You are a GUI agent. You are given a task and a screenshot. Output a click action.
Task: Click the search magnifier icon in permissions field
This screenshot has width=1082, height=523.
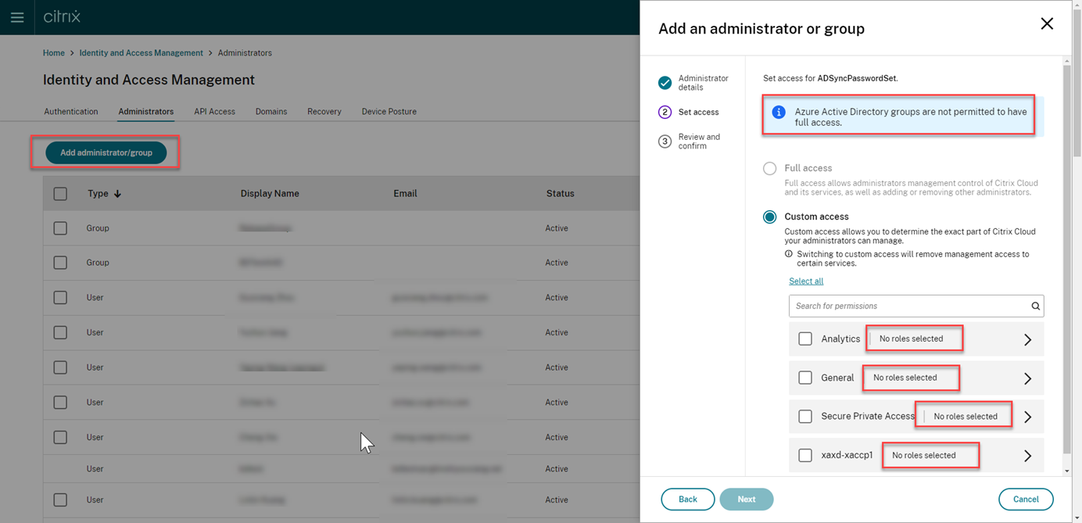1035,306
